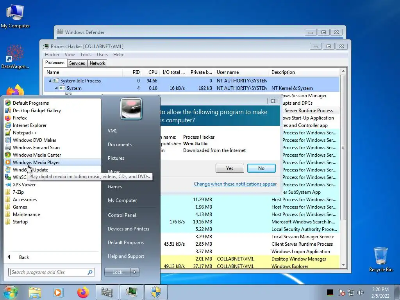Viewport: 400px width, 300px height.
Task: Select the Microsoft Windows Search In... row
Action: pos(250,222)
